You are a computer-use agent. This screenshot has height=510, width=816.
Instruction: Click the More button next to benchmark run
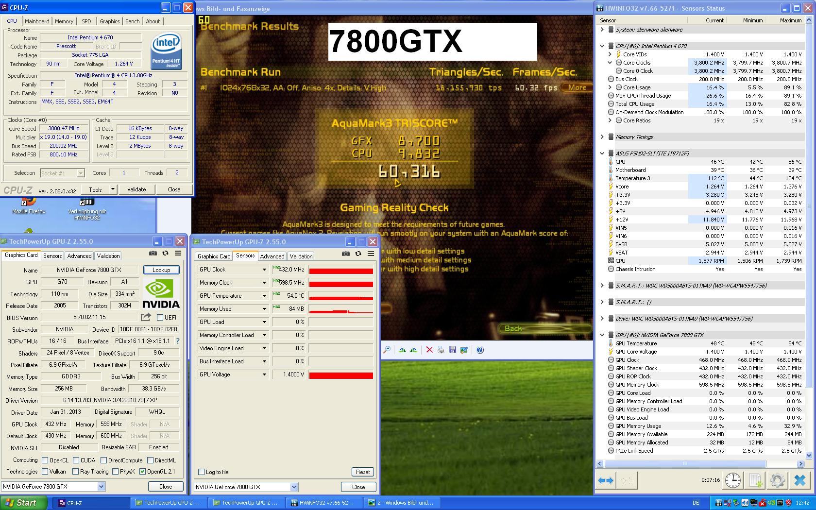click(577, 88)
